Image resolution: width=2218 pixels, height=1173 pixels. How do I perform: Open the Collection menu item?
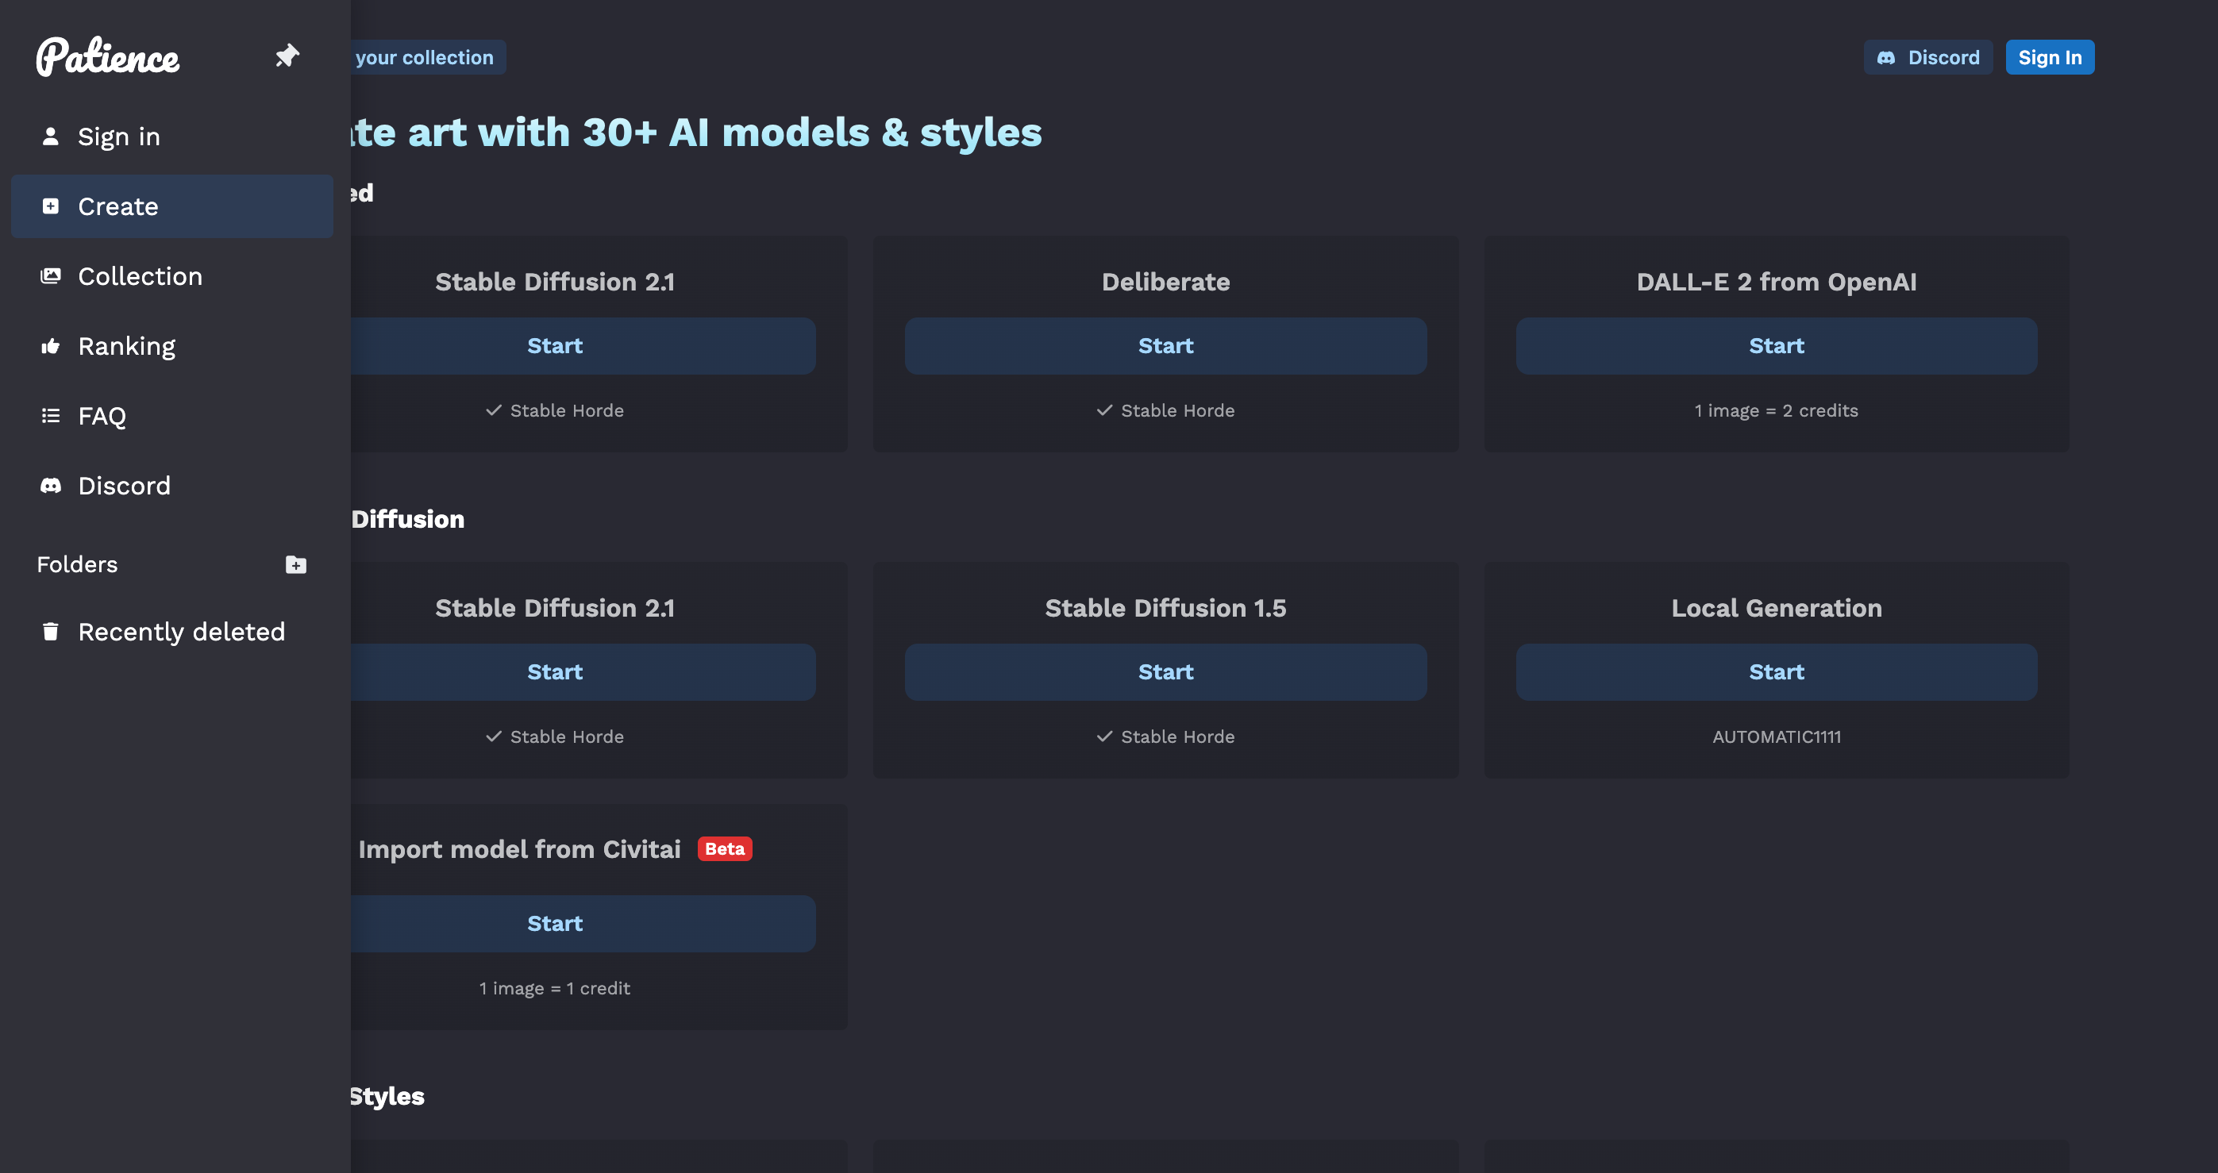click(x=141, y=276)
